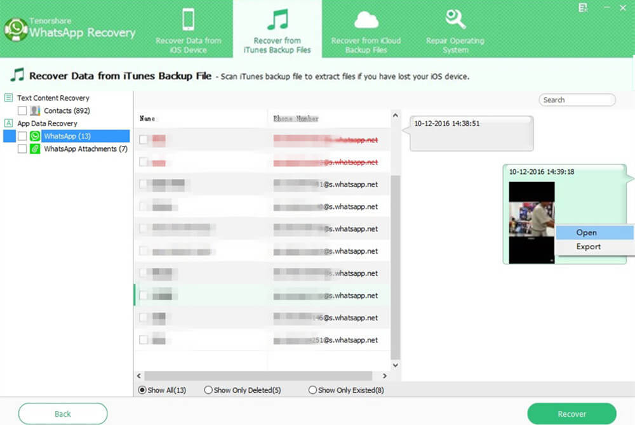This screenshot has width=635, height=425.
Task: Click the Back button
Action: [63, 414]
